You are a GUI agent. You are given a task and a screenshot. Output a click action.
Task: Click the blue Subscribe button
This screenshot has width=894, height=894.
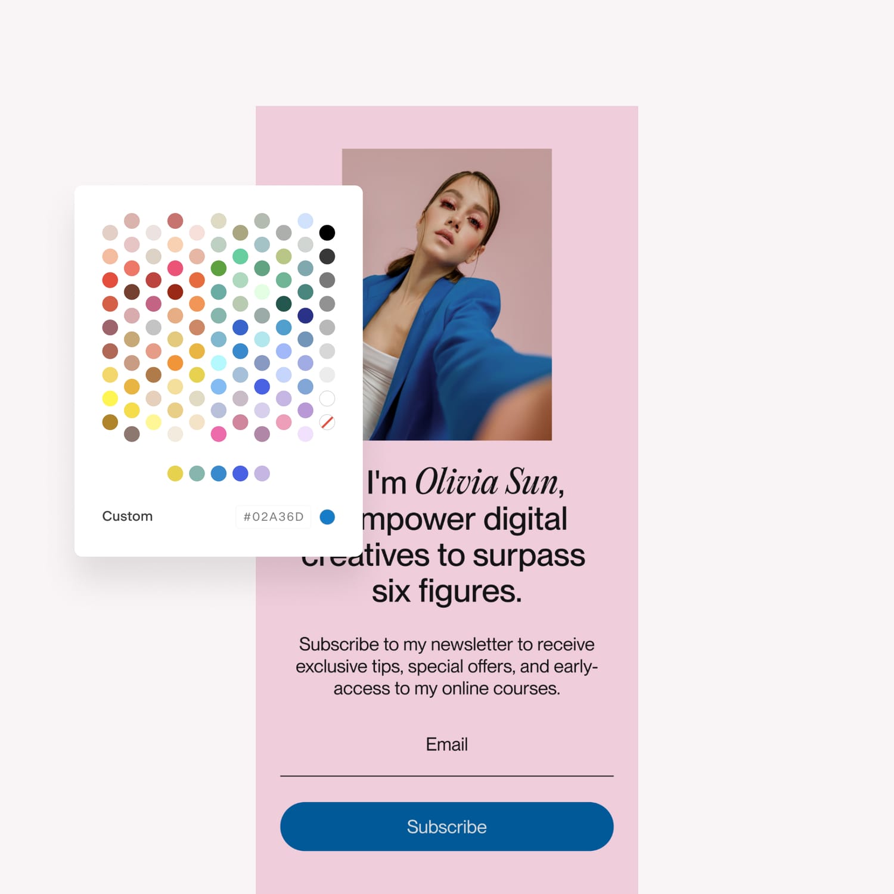[x=446, y=826]
